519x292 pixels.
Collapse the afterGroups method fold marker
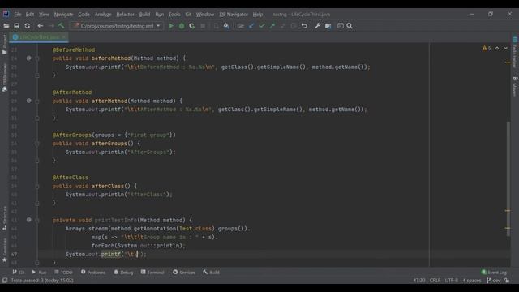tap(37, 144)
